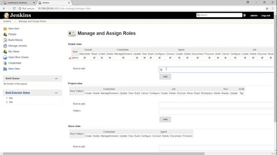Screen dimensions: 277x155
Task: Click the Jenkins butler logo
Action: [x=6, y=15]
